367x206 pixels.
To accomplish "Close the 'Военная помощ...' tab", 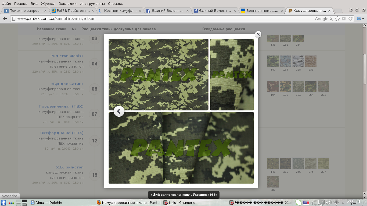I will [x=282, y=11].
